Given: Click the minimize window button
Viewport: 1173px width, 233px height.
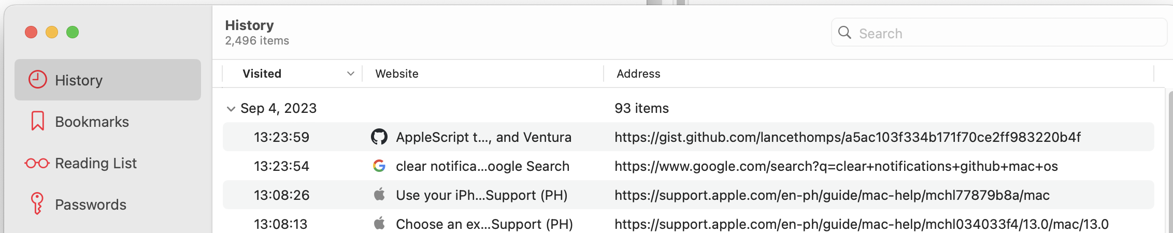Looking at the screenshot, I should pos(52,32).
